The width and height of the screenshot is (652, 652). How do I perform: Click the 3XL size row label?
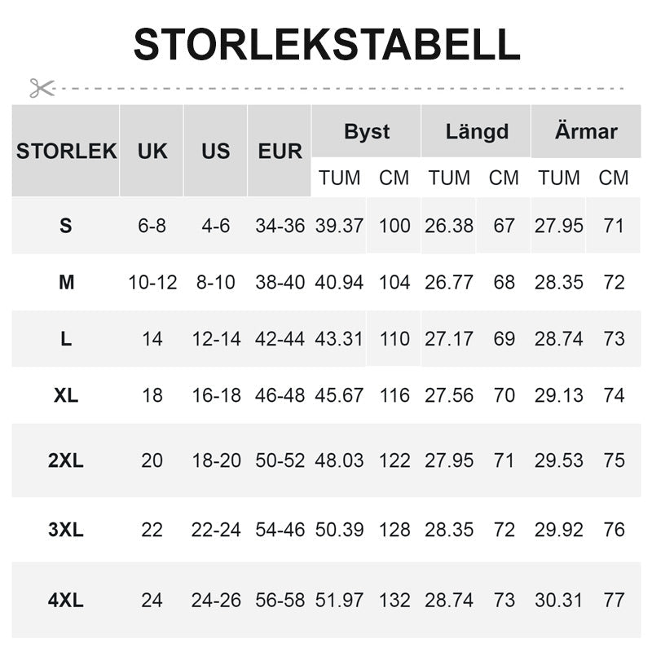pyautogui.click(x=66, y=530)
